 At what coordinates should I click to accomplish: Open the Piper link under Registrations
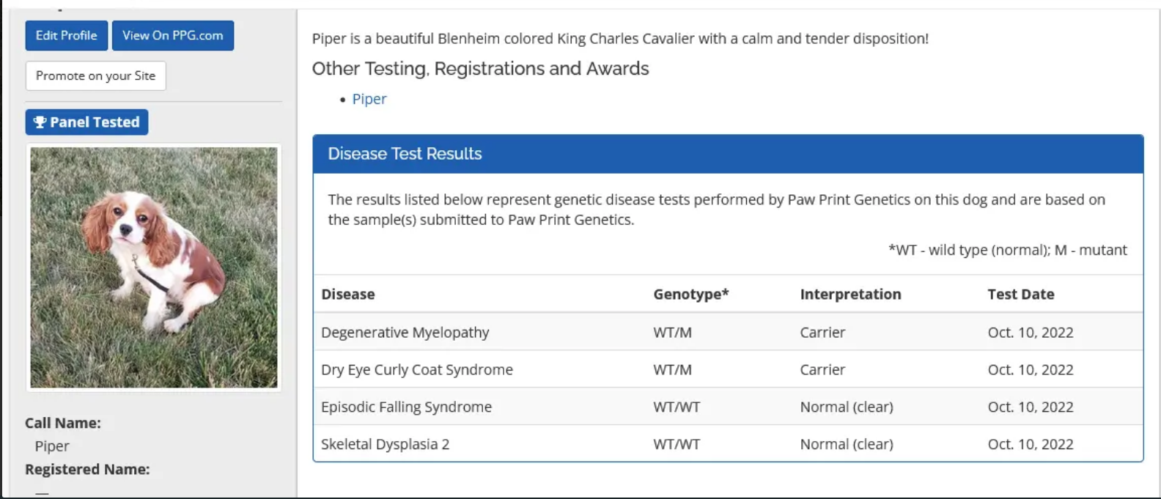369,99
